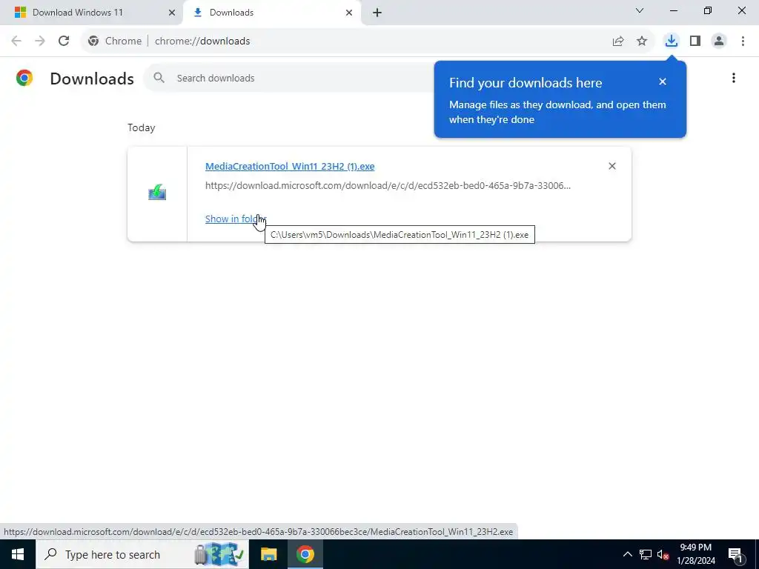Click the Chrome taskbar icon

[305, 554]
